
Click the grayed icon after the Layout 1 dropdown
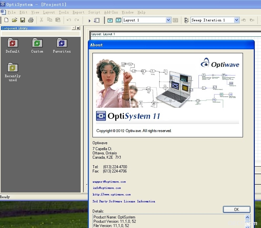[175, 20]
